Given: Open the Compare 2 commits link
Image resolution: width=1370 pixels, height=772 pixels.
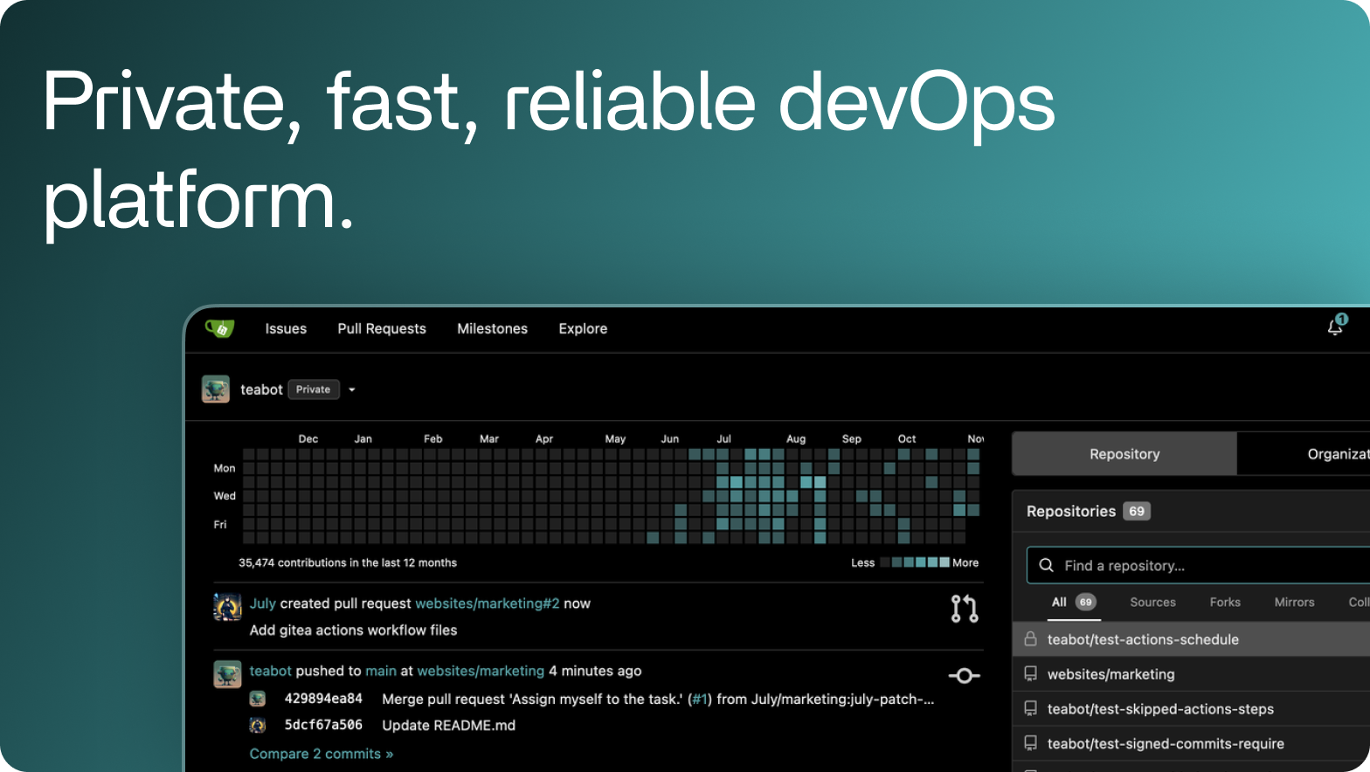Looking at the screenshot, I should 321,754.
